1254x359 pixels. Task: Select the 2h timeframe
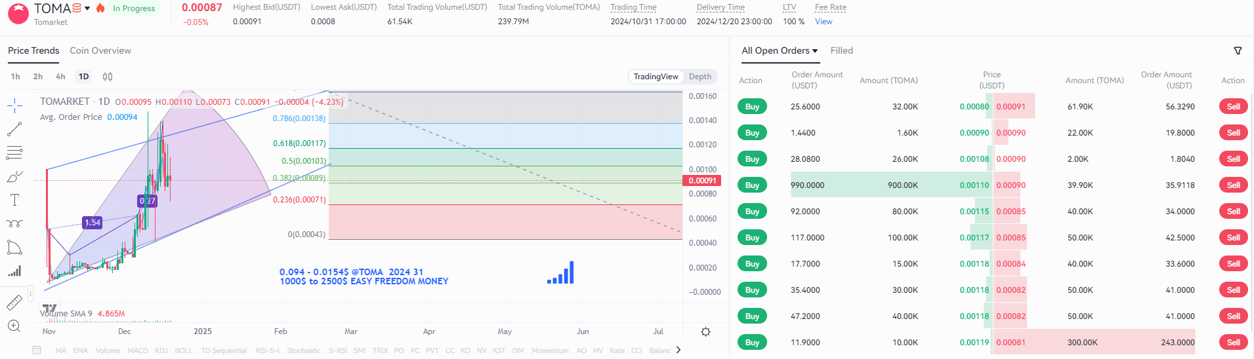pyautogui.click(x=38, y=77)
